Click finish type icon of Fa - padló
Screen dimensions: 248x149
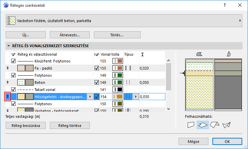point(128,68)
